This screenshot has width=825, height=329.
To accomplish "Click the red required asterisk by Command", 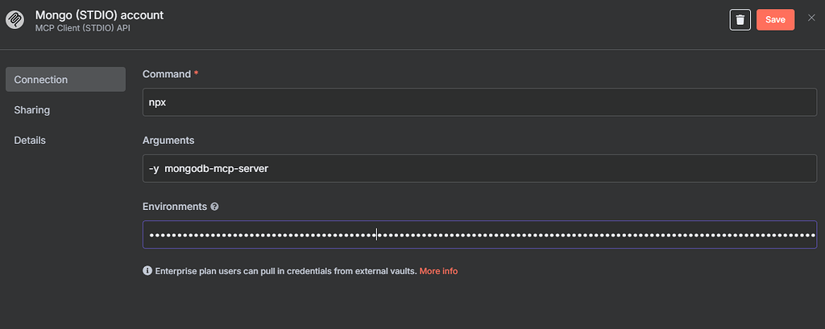I will 197,73.
